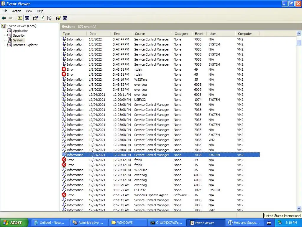Sort events by the Type column header

[x=73, y=34]
